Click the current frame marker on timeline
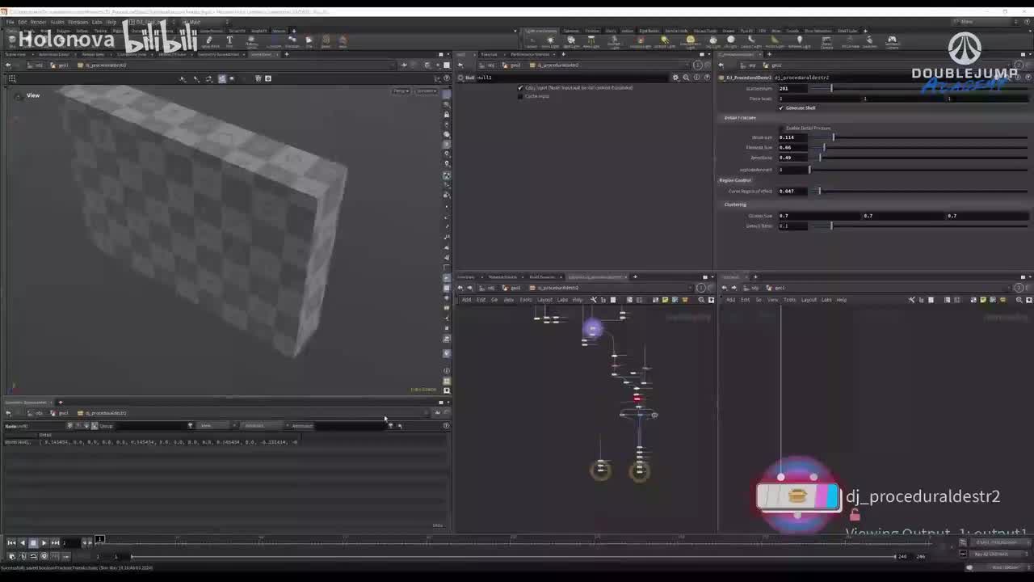The height and width of the screenshot is (582, 1034). 100,538
